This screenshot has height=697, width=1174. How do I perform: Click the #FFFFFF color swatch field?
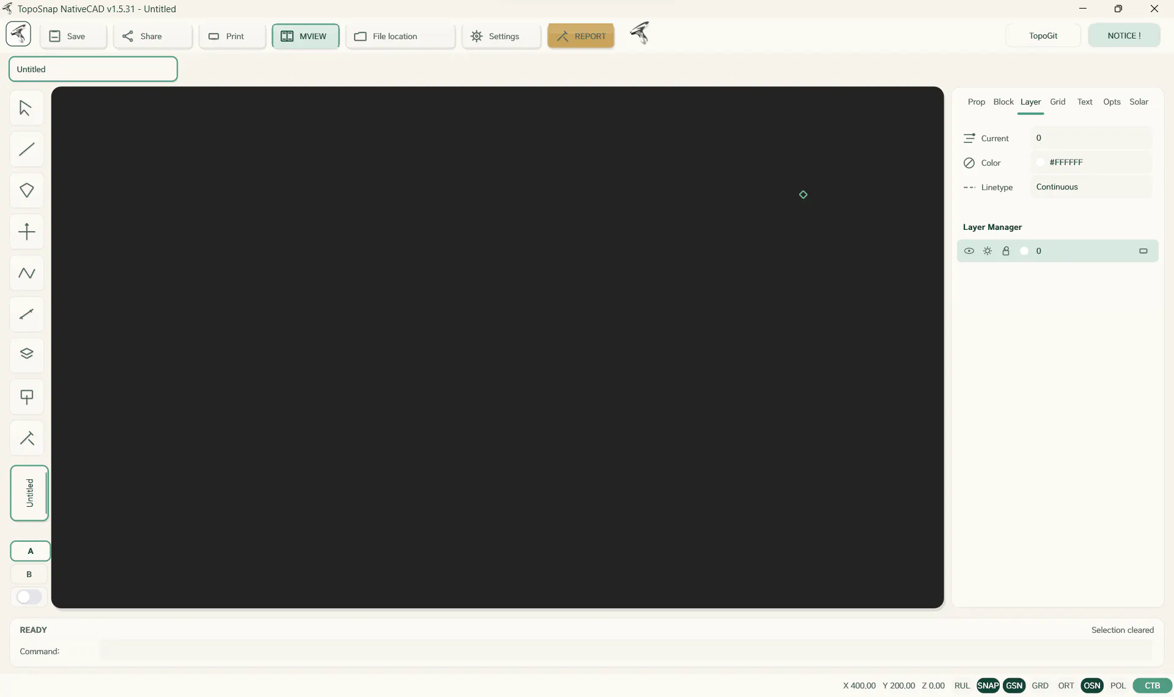1091,163
